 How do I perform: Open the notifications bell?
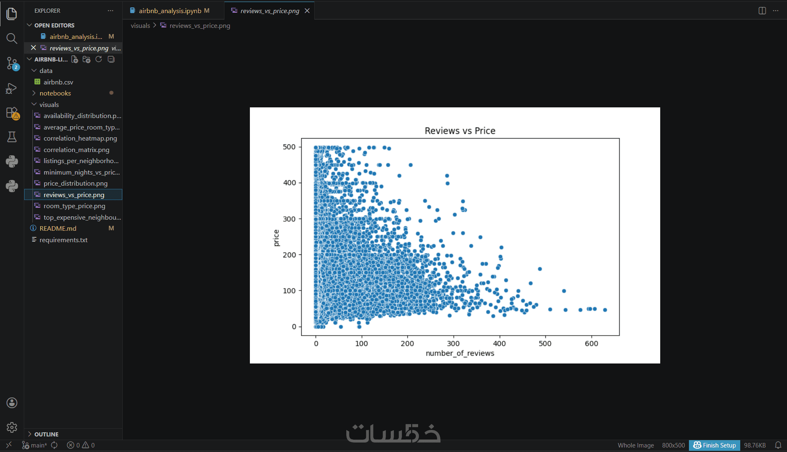point(778,445)
